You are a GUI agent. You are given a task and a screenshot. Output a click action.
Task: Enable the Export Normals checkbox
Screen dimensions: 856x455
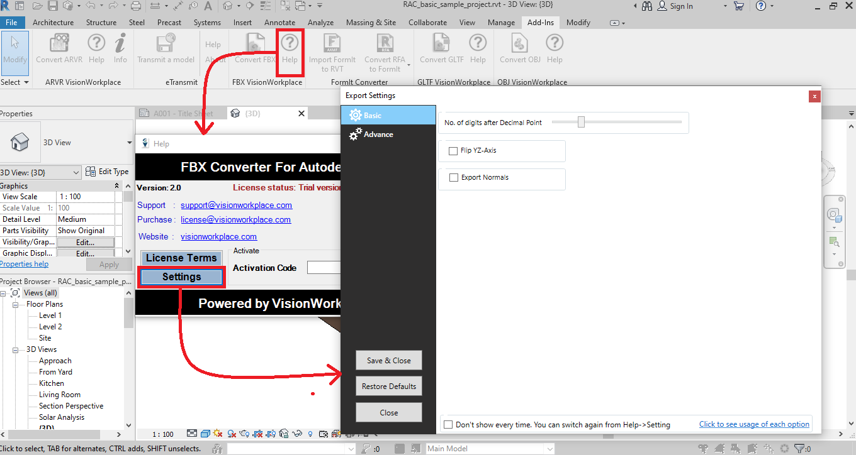(x=453, y=178)
